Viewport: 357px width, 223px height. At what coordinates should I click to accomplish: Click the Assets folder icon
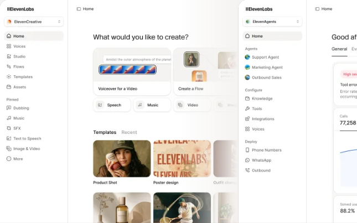[9, 87]
